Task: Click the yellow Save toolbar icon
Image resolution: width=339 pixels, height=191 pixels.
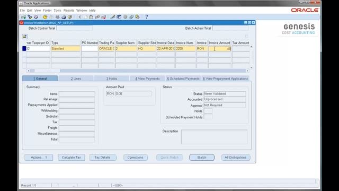Action: pyautogui.click(x=44, y=17)
